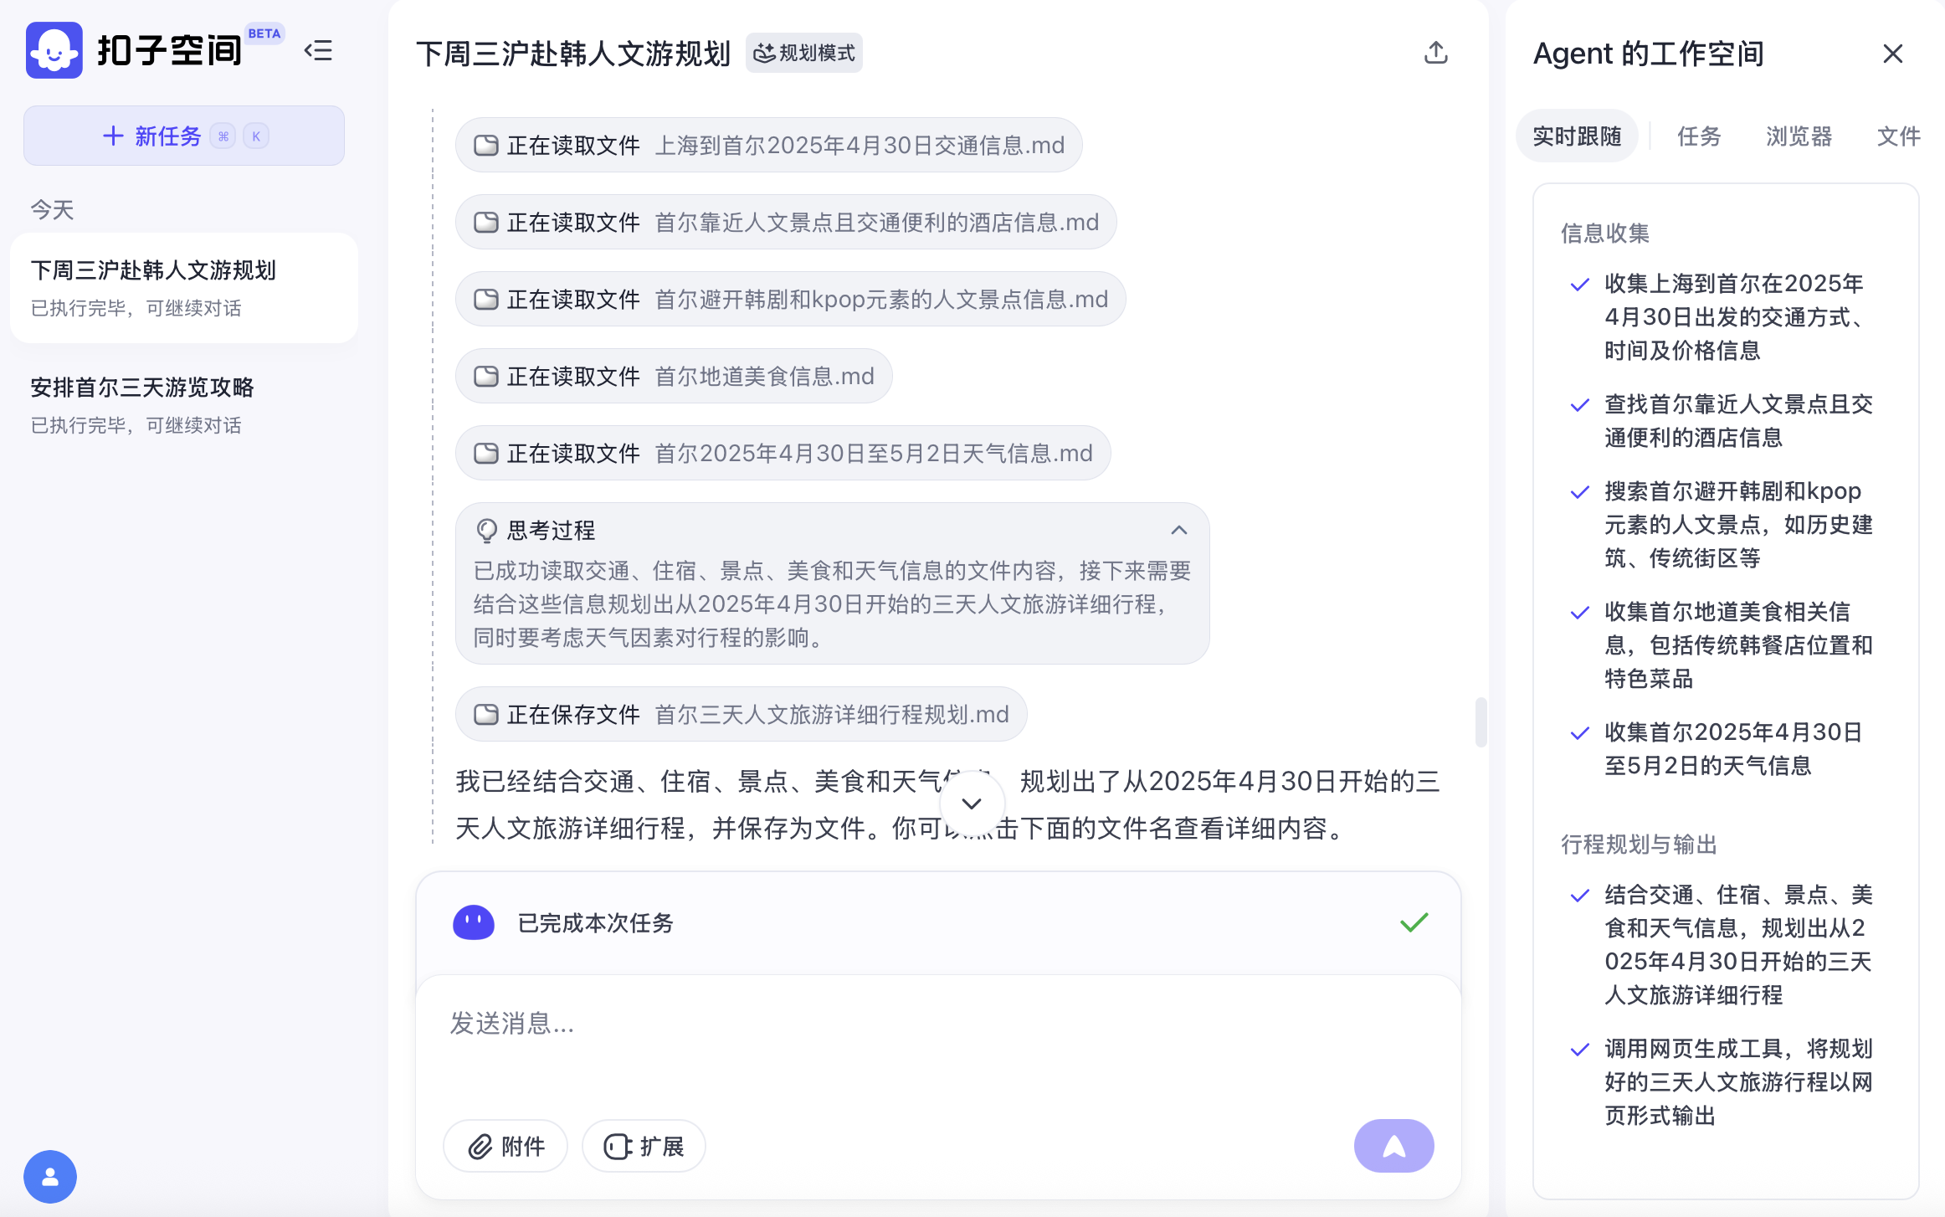Image resolution: width=1945 pixels, height=1217 pixels.
Task: Collapse the 思考过程 thinking section
Action: tap(1178, 530)
